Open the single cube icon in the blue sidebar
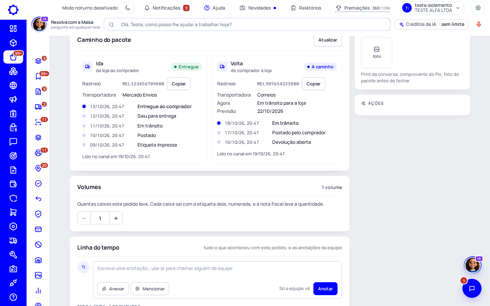 tap(13, 43)
